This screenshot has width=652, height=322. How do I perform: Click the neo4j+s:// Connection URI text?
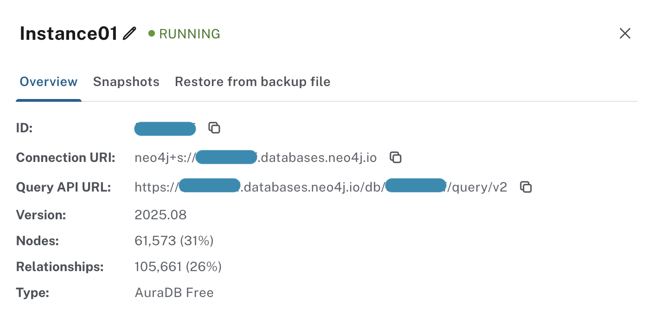click(x=256, y=158)
